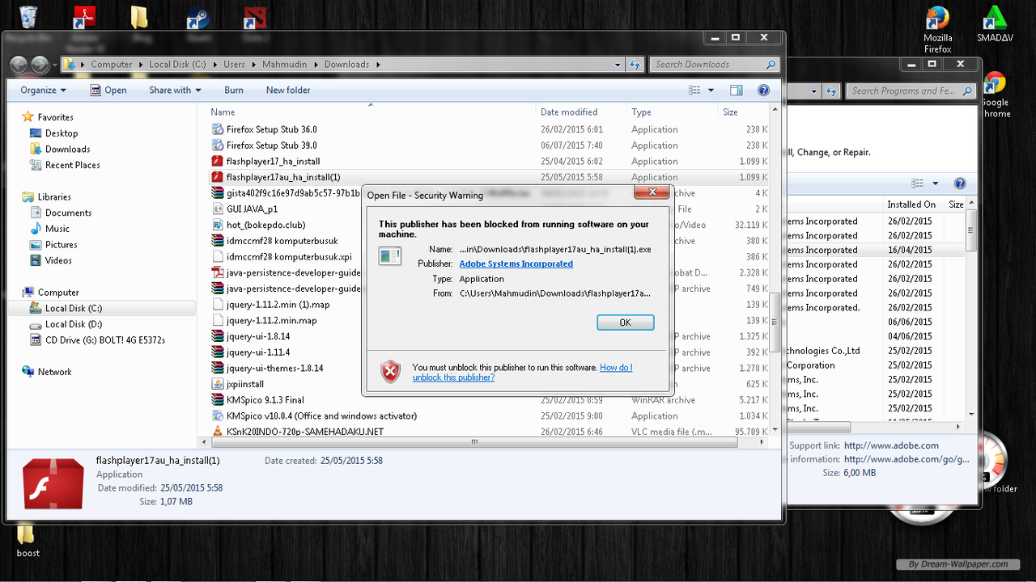This screenshot has width=1036, height=582.
Task: Select Mahmudin in the address breadcrumb
Action: point(284,65)
